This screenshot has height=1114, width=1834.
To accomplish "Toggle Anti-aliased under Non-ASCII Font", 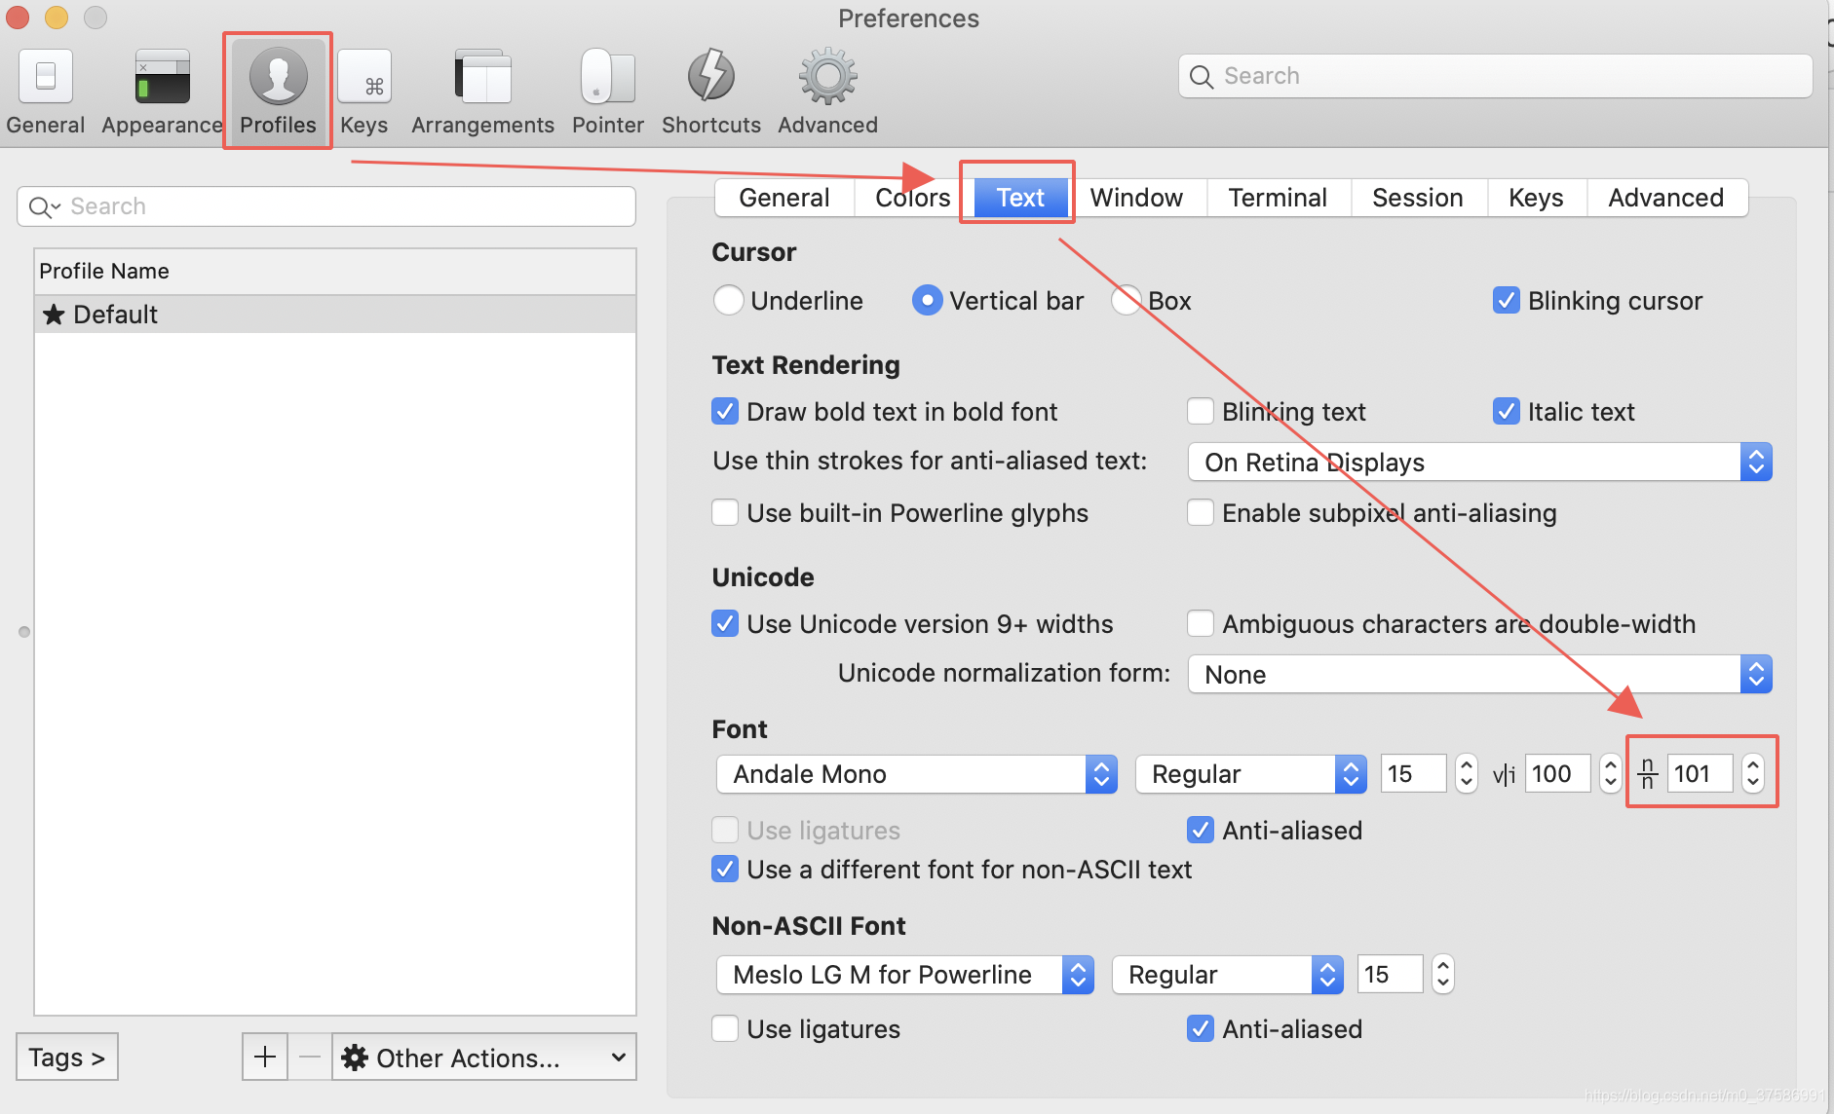I will point(1200,1028).
